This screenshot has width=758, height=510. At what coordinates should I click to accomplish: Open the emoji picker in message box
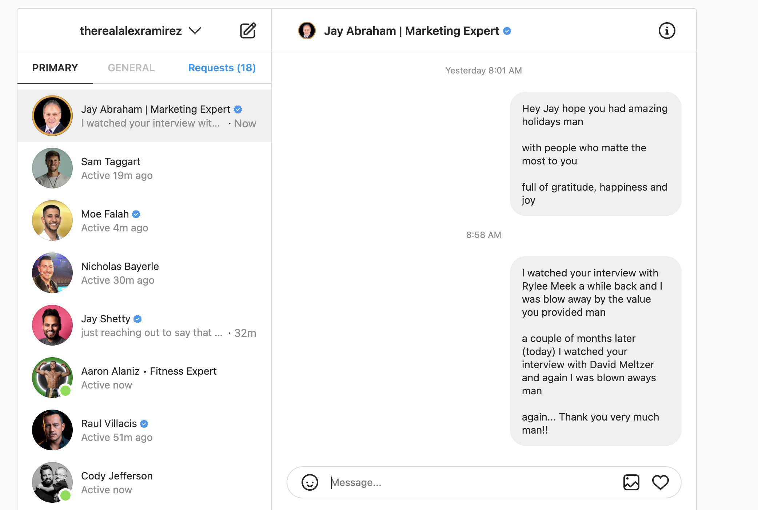click(x=310, y=482)
